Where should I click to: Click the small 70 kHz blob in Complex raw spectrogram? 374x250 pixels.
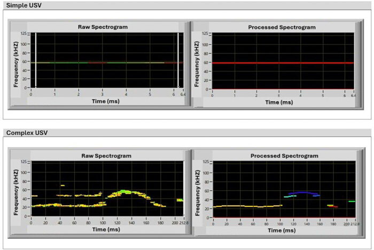coord(63,186)
